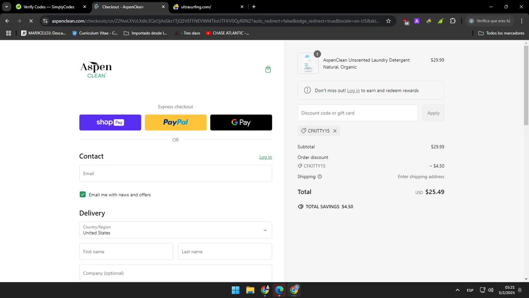This screenshot has height=298, width=529.
Task: Focus the First name field
Action: click(x=126, y=252)
